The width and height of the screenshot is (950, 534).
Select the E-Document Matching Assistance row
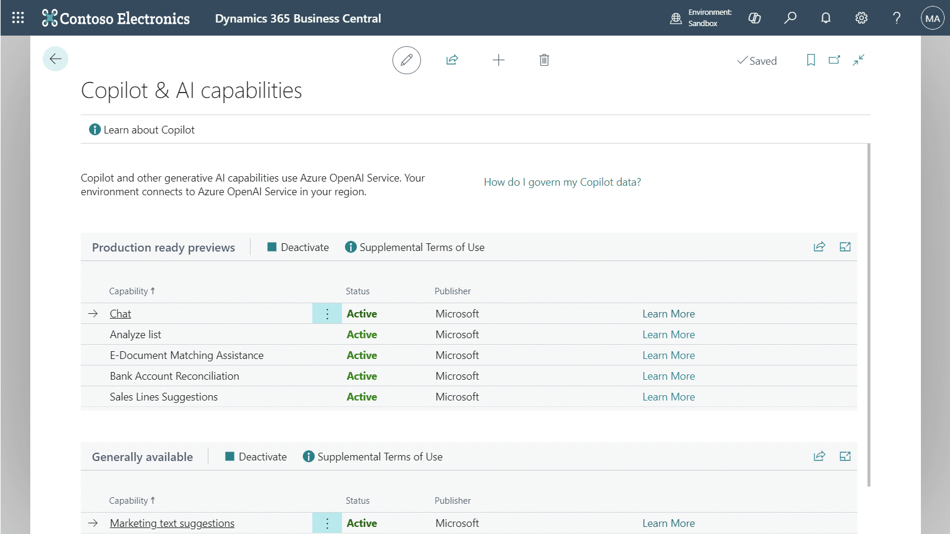pyautogui.click(x=469, y=355)
